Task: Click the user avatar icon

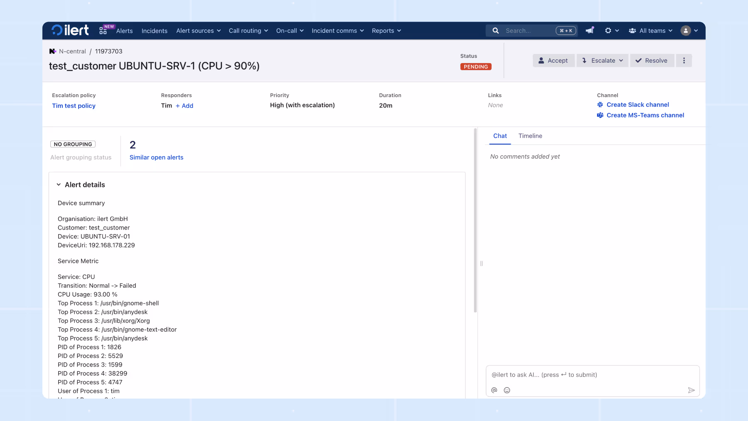Action: pyautogui.click(x=686, y=31)
